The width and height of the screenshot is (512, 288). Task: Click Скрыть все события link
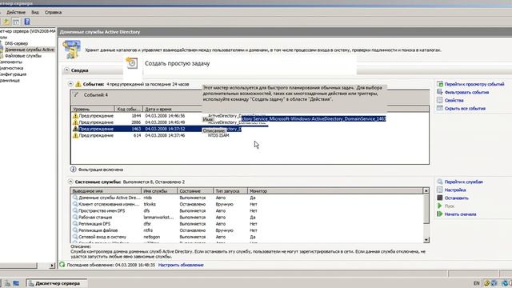click(465, 109)
